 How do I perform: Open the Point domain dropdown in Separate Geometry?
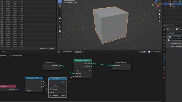pyautogui.click(x=82, y=70)
